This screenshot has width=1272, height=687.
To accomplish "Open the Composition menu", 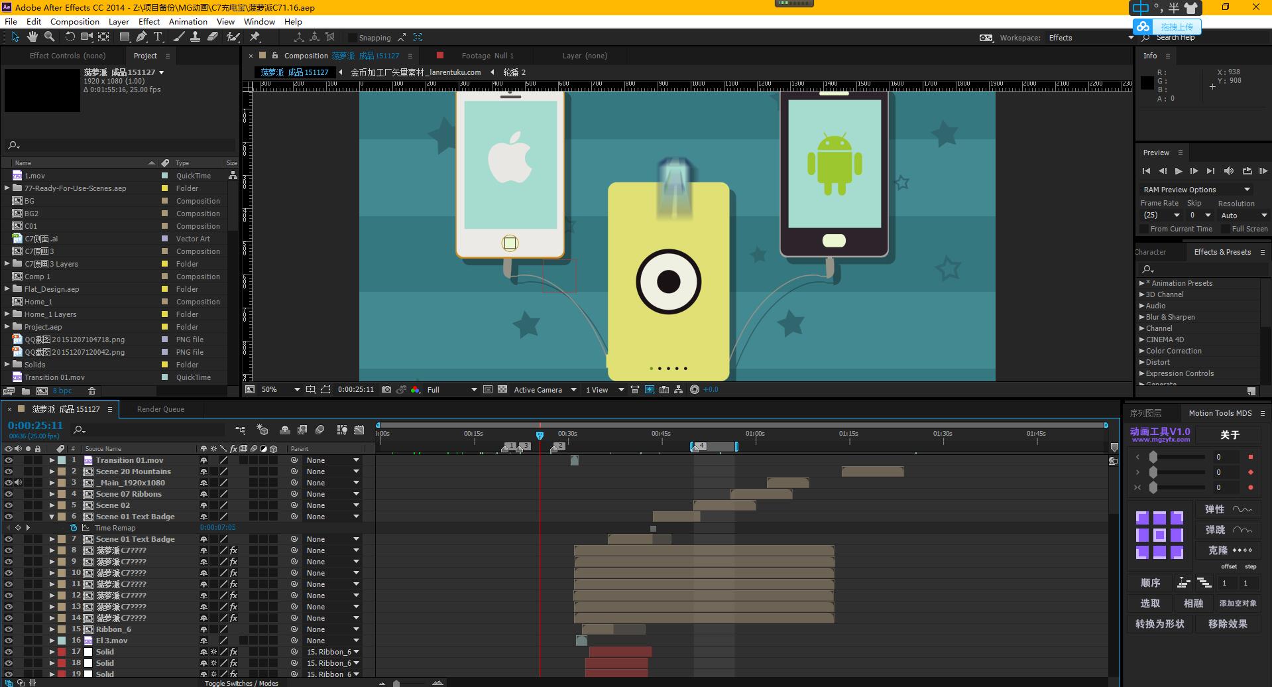I will [x=74, y=22].
